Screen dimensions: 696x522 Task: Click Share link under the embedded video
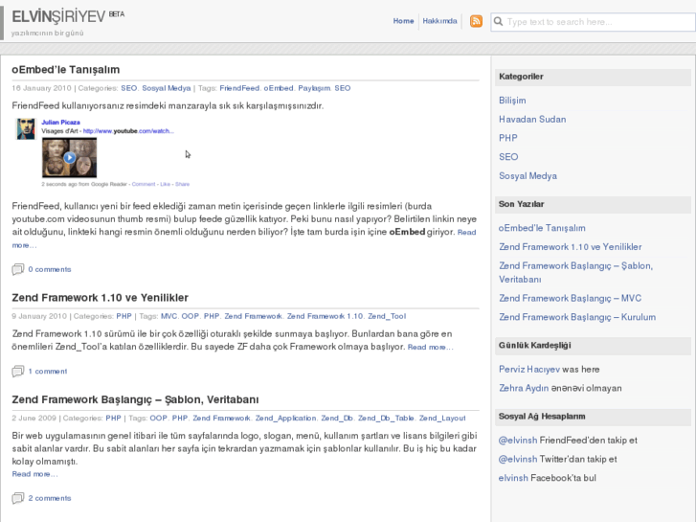182,184
